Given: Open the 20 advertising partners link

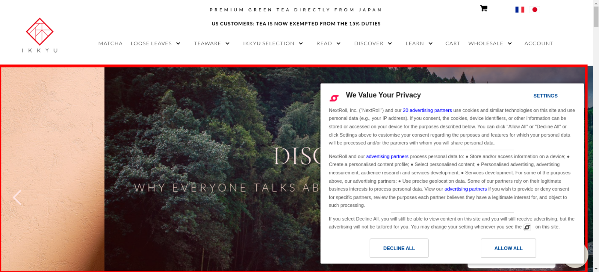Looking at the screenshot, I should (427, 110).
